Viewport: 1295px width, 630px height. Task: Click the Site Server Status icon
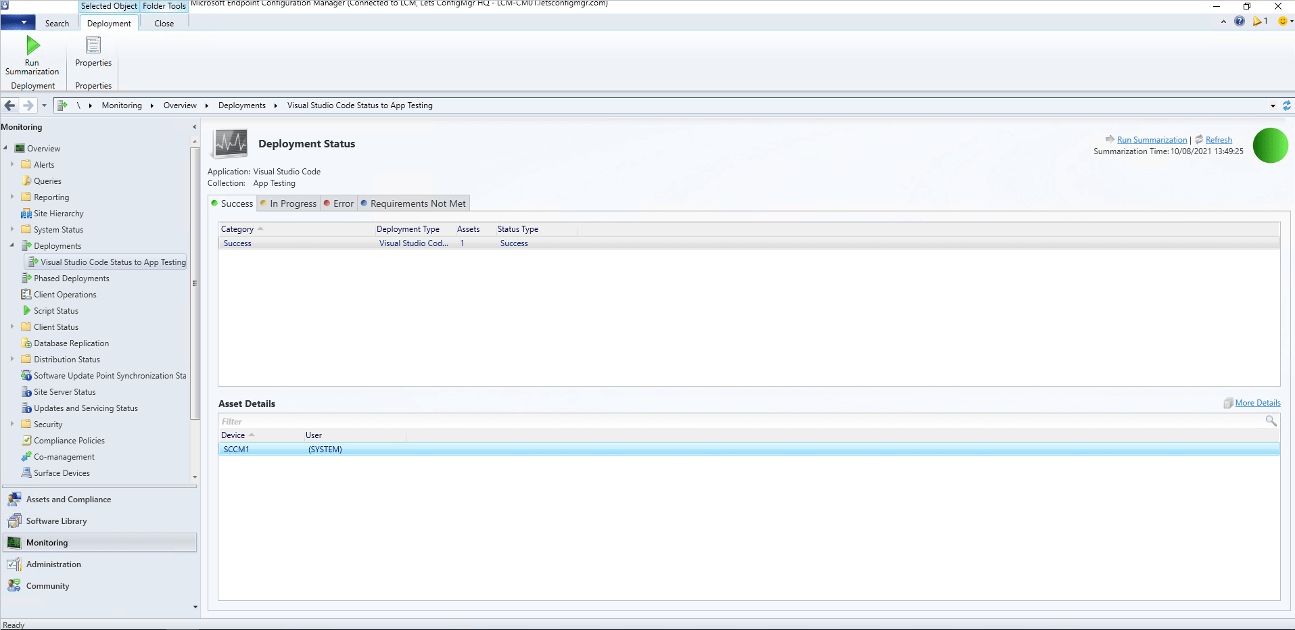pyautogui.click(x=26, y=392)
